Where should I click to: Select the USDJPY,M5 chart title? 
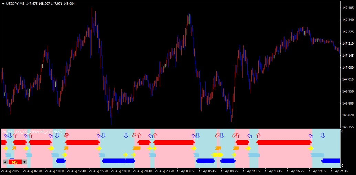(x=15, y=4)
